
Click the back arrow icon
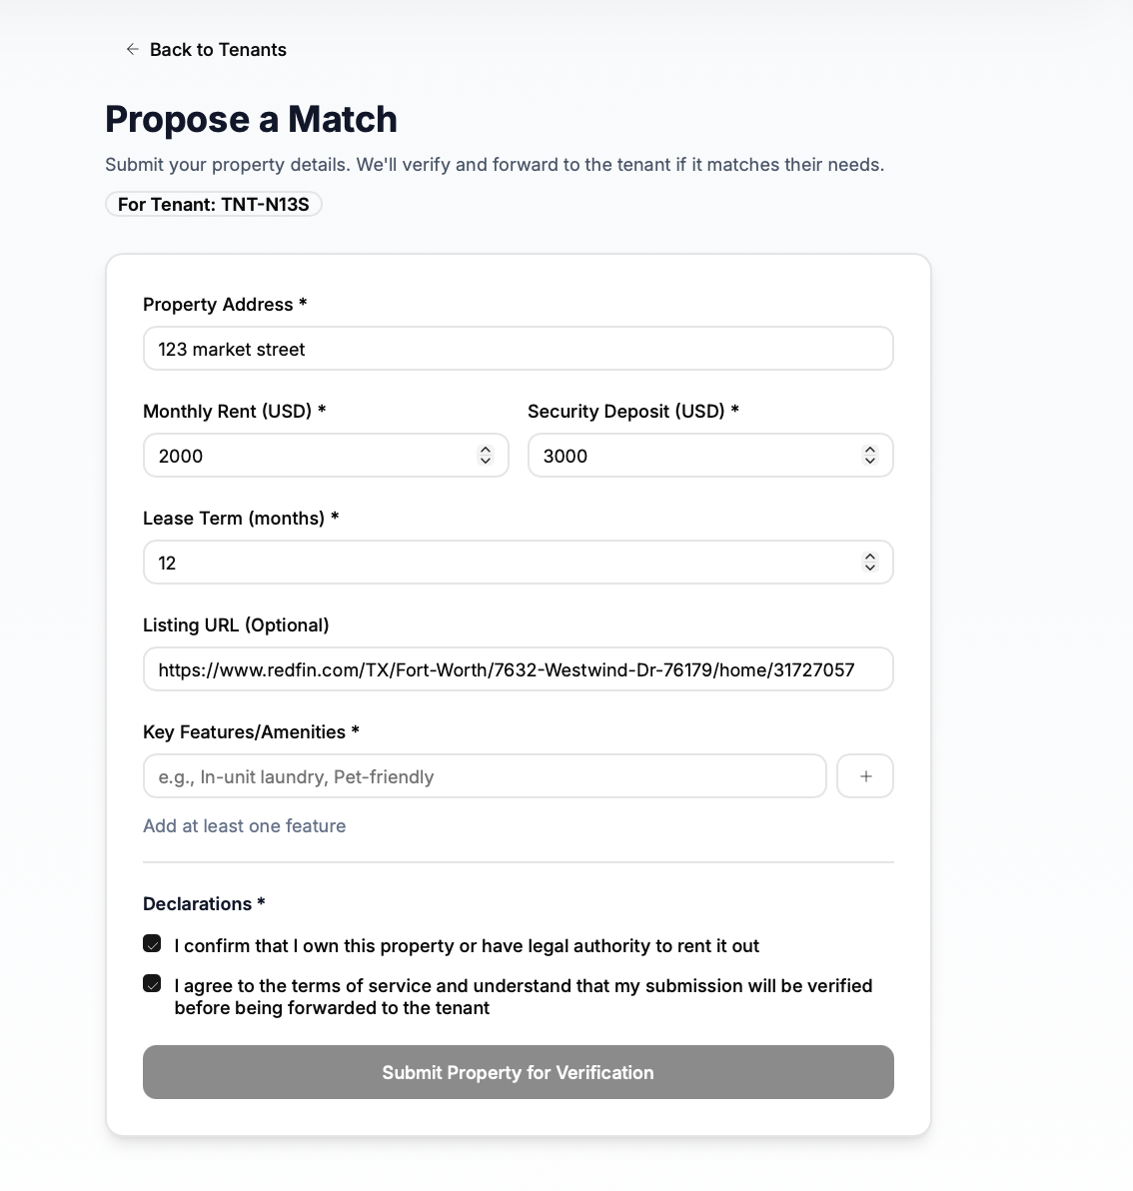point(132,49)
